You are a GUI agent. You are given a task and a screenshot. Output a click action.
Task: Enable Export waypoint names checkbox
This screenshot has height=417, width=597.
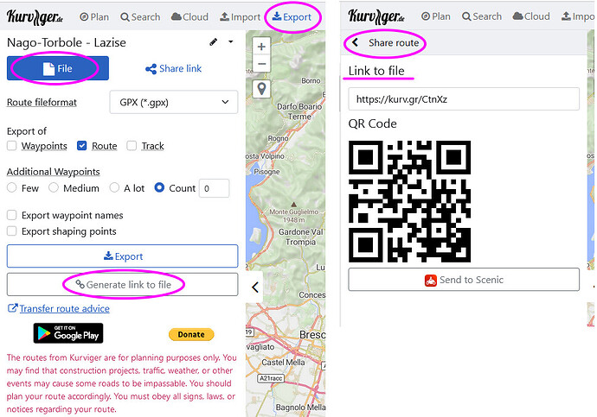[12, 215]
